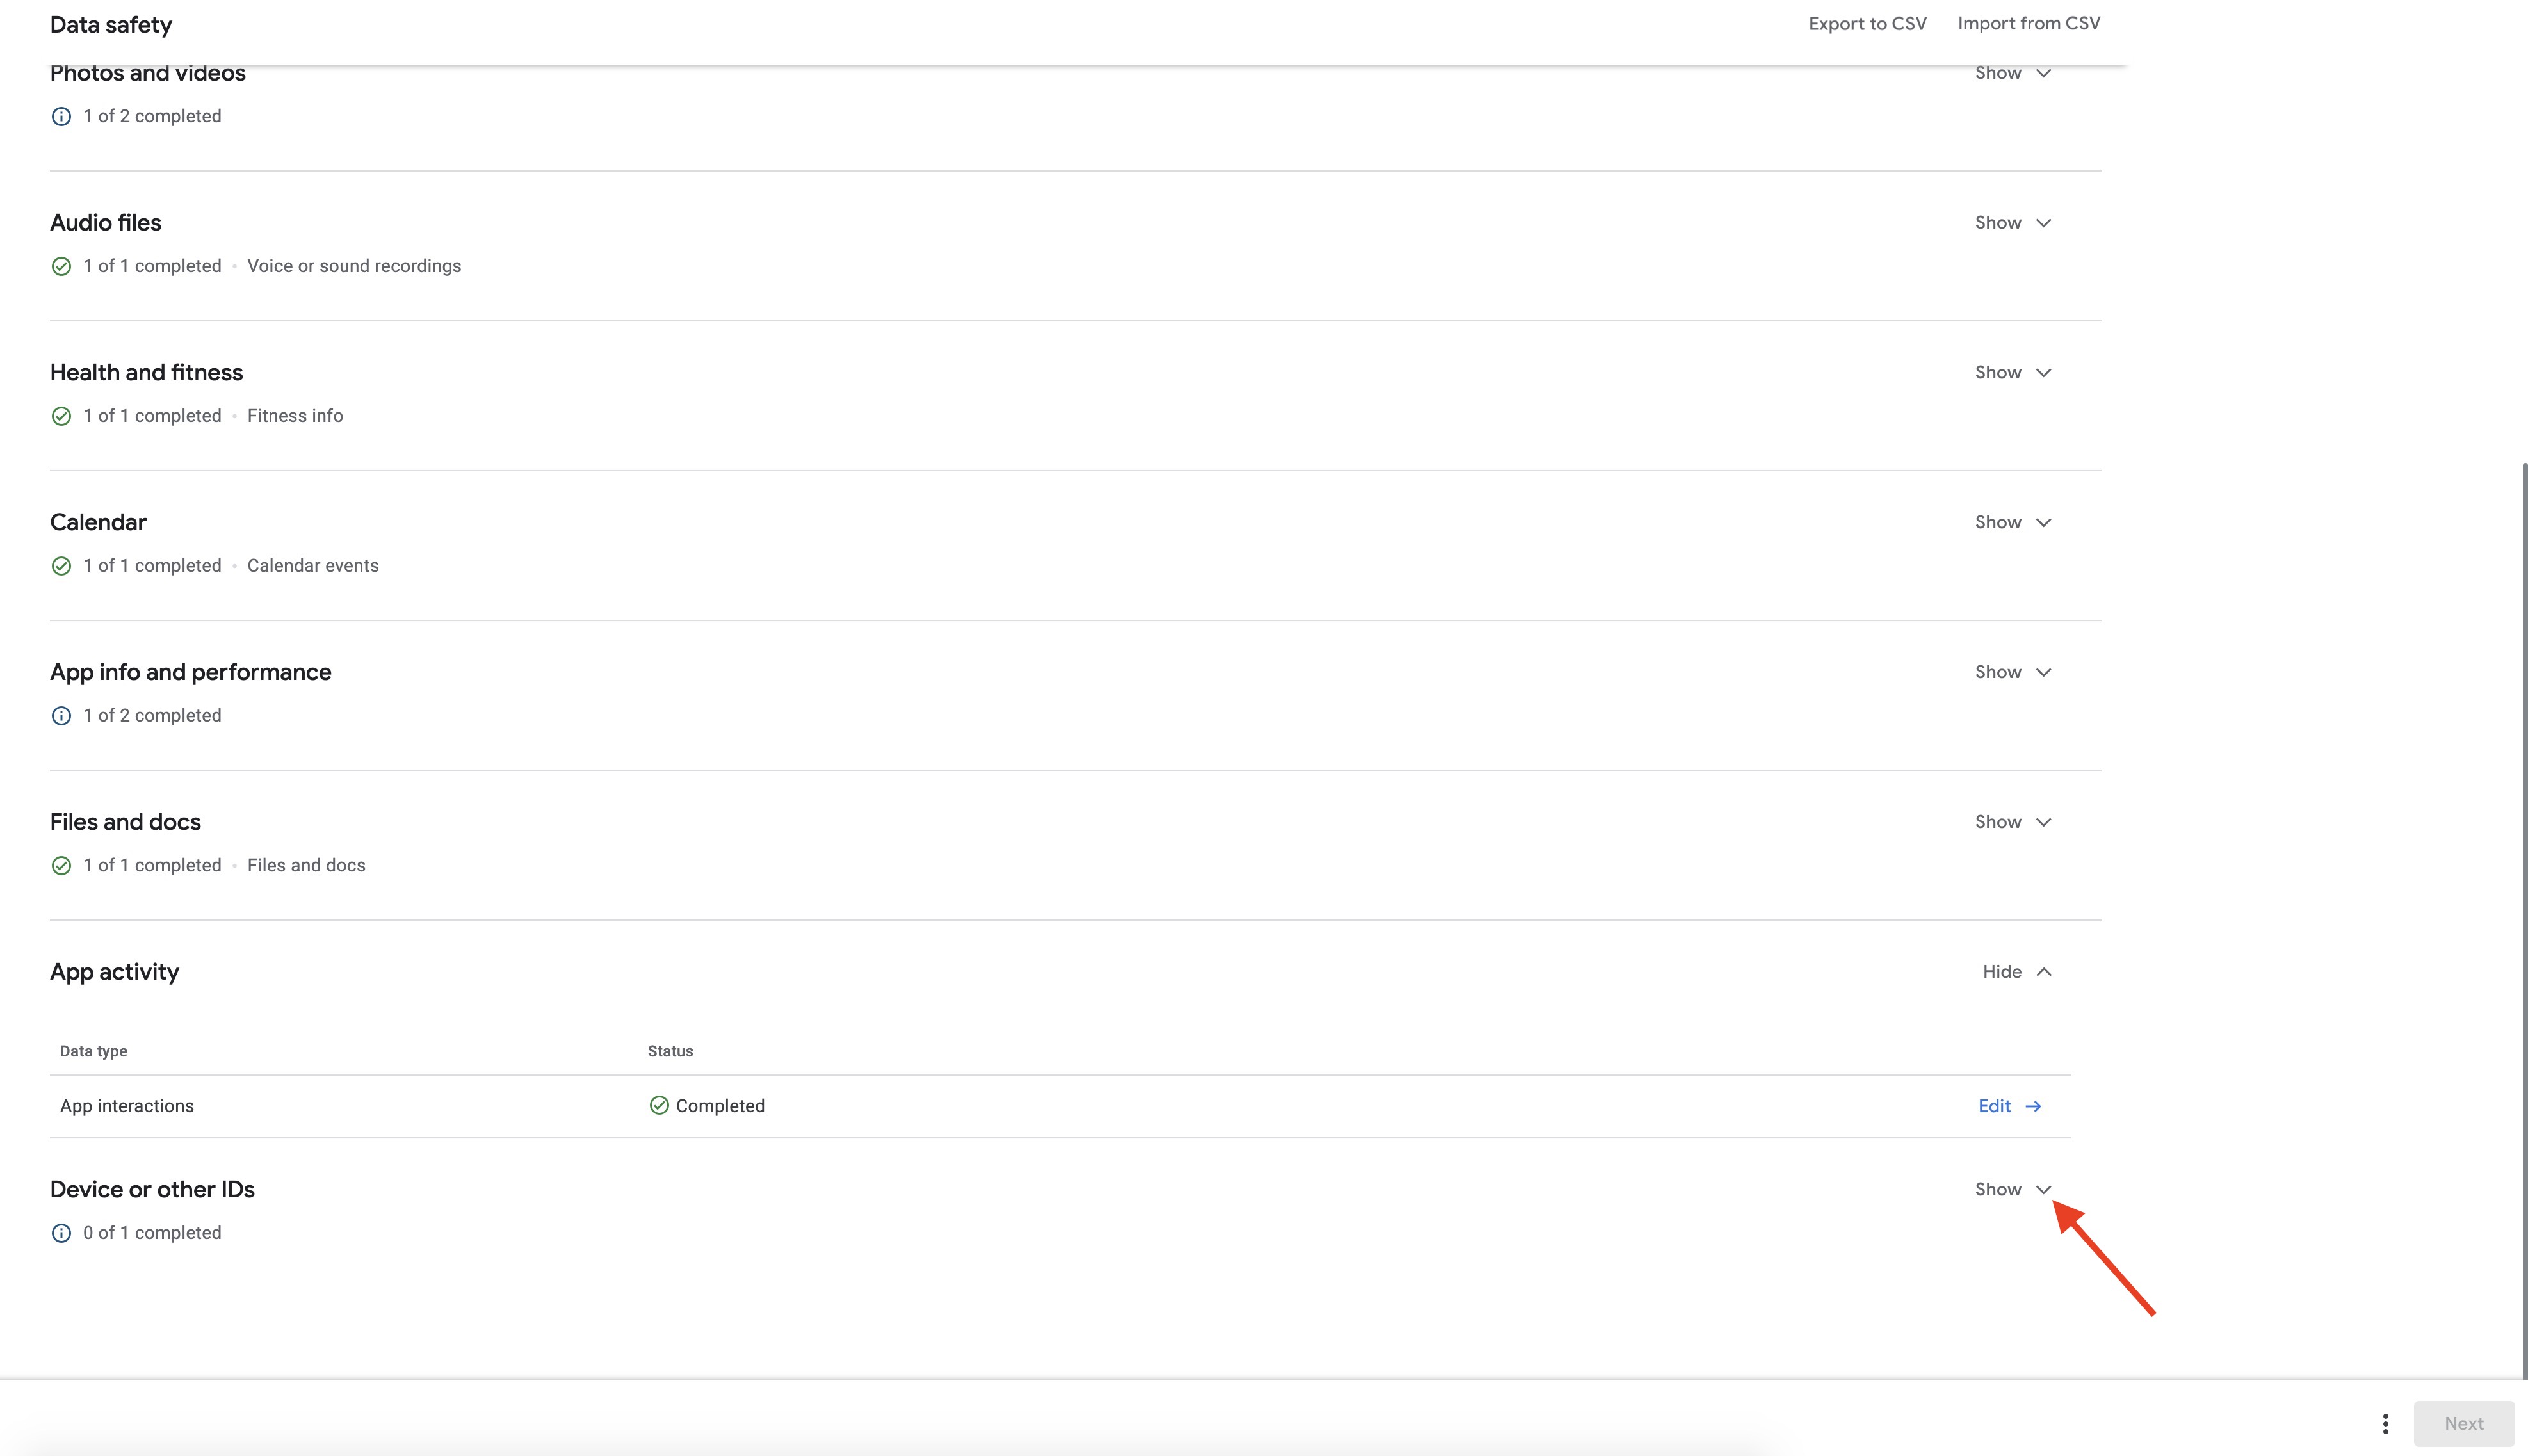Click 'Files and docs' subtitle text
The image size is (2528, 1456).
click(x=306, y=866)
